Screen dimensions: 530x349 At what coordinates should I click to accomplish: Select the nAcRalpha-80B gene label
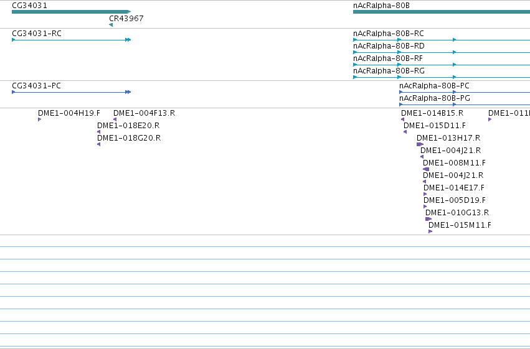[x=381, y=6]
